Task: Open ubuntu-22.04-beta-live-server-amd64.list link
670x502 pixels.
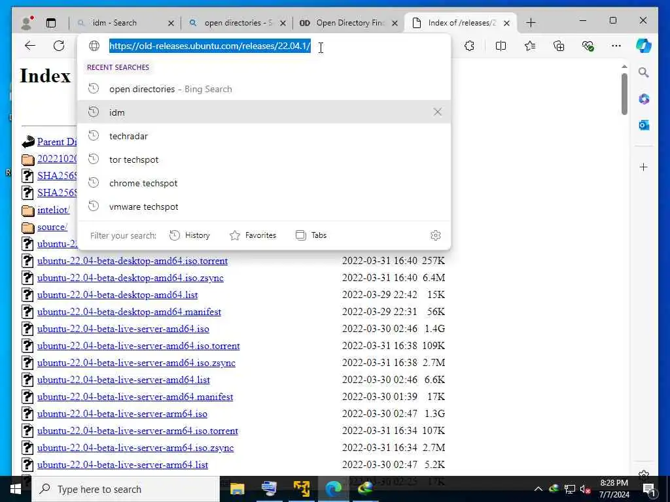Action: point(124,380)
